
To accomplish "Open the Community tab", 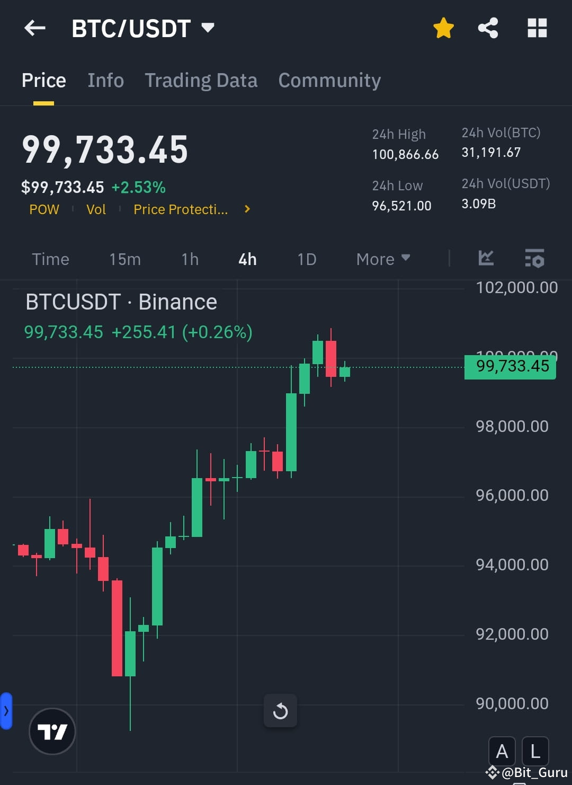I will click(329, 80).
